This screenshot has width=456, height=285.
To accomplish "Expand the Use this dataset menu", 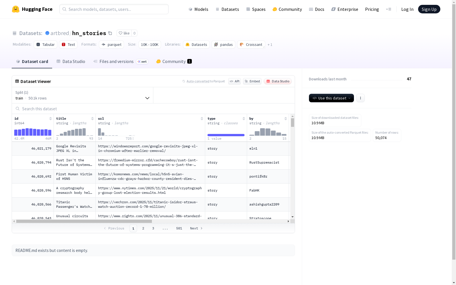I will pos(331,98).
